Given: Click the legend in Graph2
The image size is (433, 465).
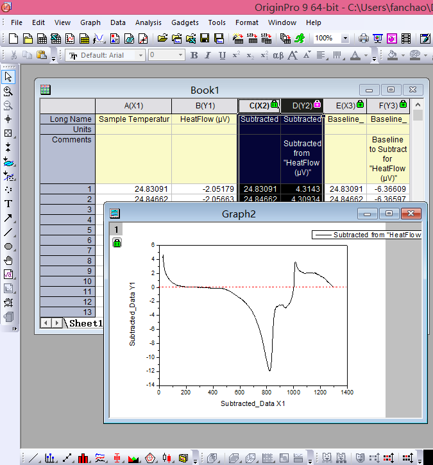Looking at the screenshot, I should coord(366,235).
